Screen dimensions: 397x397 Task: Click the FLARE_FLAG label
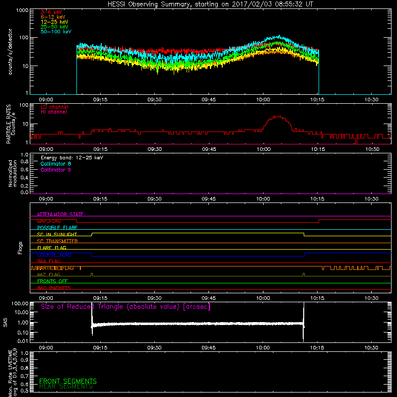[x=52, y=248]
